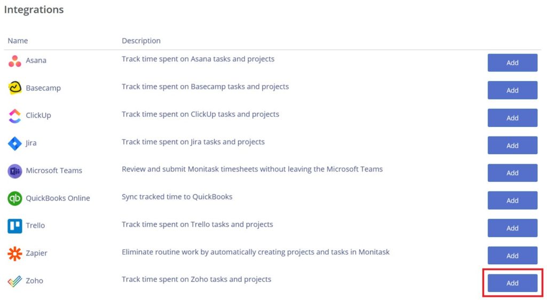Click the highlighted Zoho Add button
The width and height of the screenshot is (547, 300).
pos(512,283)
